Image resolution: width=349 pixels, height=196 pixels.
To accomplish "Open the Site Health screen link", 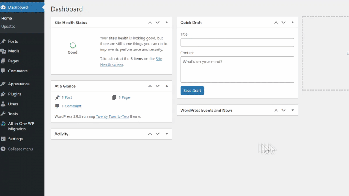I will click(x=131, y=62).
